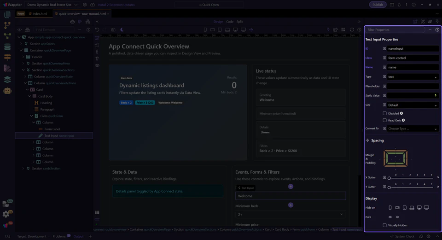Open the Convert To Choose Type dropdown
Screen dimensions: 442x240
[x=413, y=129]
